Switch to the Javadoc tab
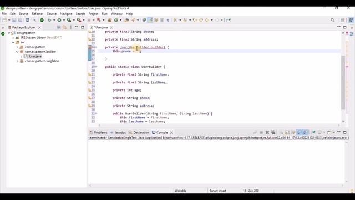This screenshot has height=200, width=355. (x=118, y=132)
